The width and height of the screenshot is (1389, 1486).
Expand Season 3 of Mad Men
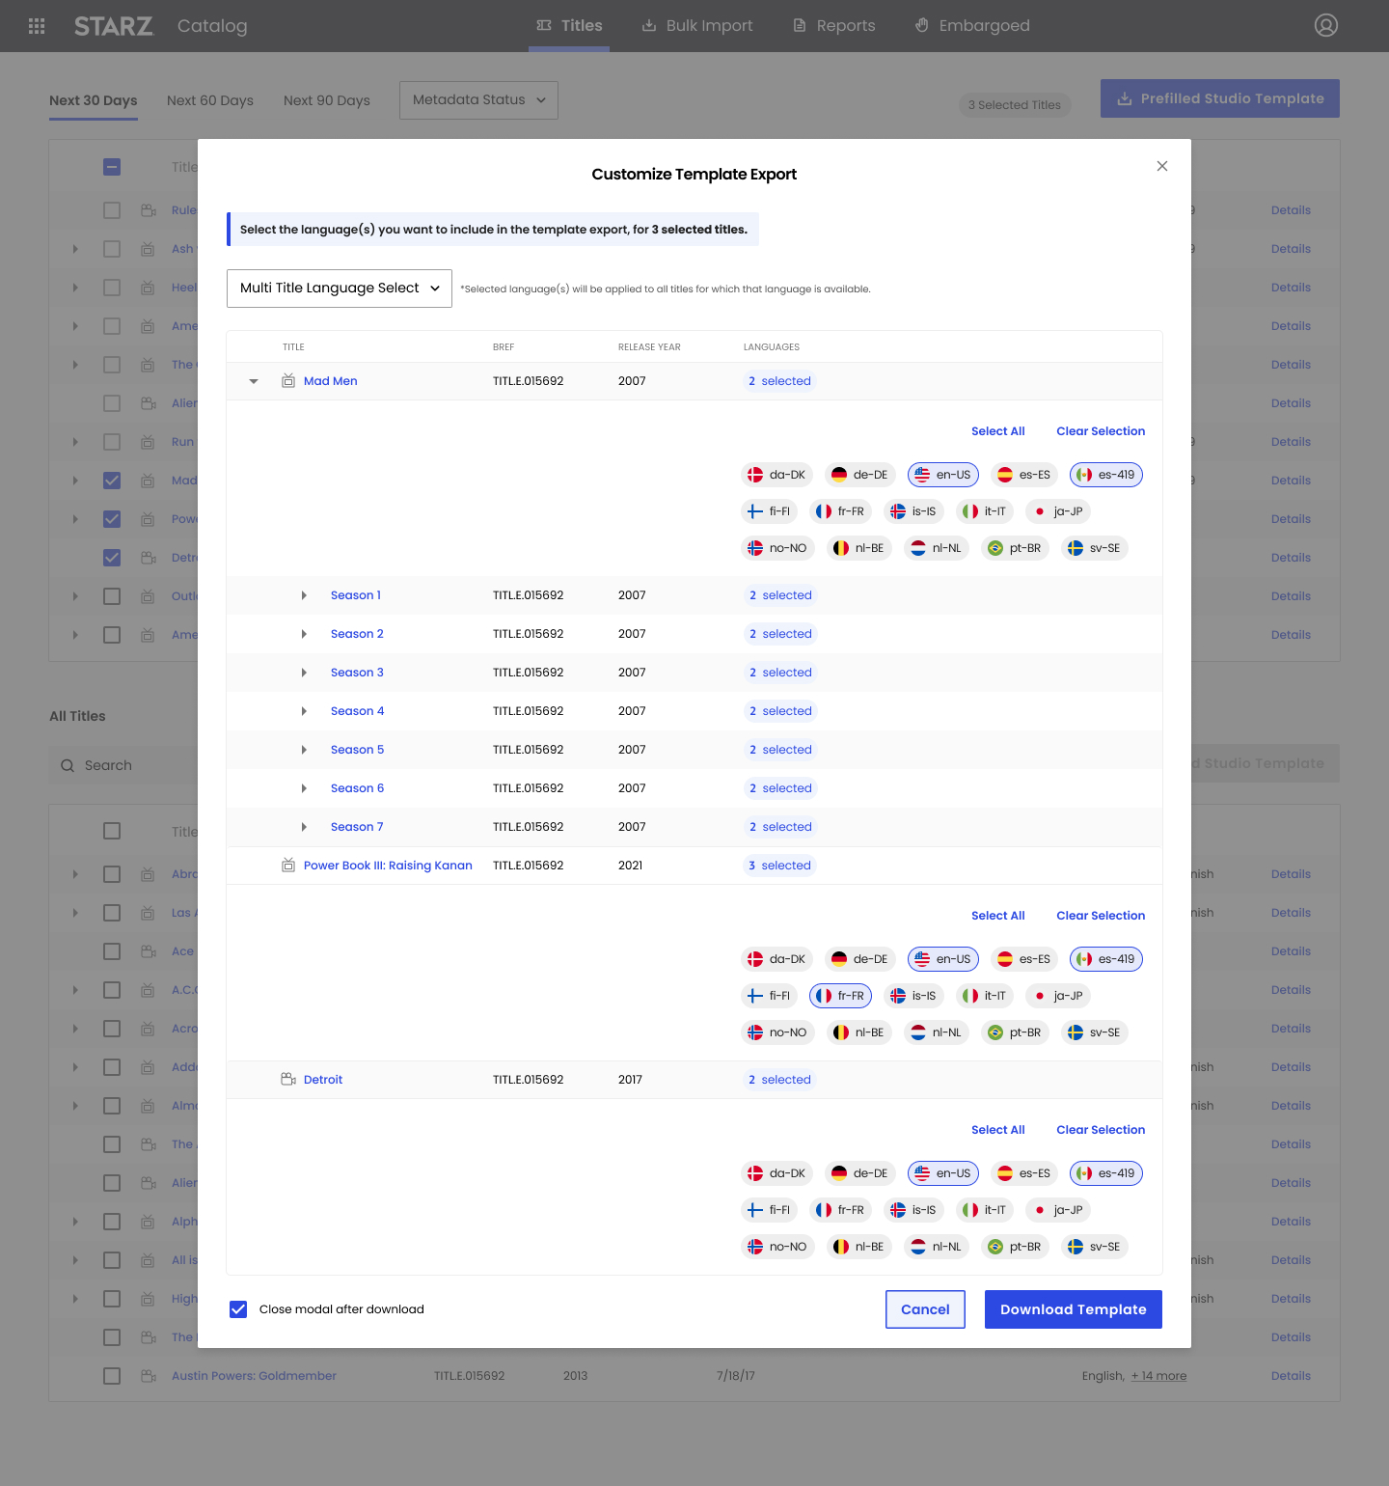(304, 673)
